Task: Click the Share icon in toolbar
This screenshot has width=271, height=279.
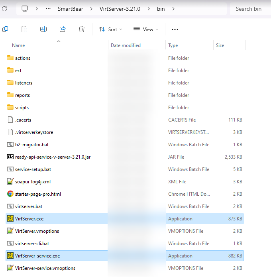Action: [x=63, y=29]
